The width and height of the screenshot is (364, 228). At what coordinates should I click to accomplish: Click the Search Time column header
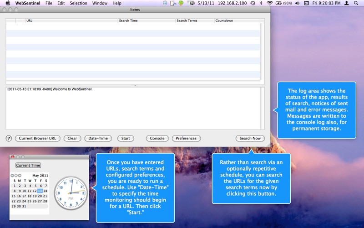(147, 21)
